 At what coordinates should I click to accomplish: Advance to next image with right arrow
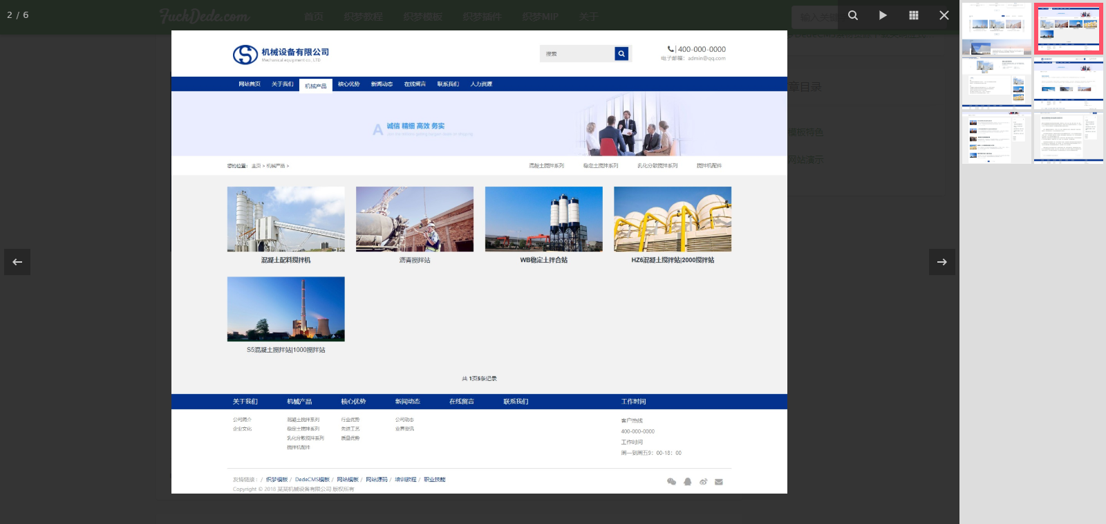click(x=941, y=262)
